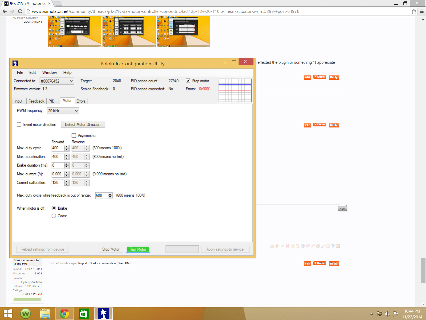Increase forward Max. current stepper

(x=67, y=173)
